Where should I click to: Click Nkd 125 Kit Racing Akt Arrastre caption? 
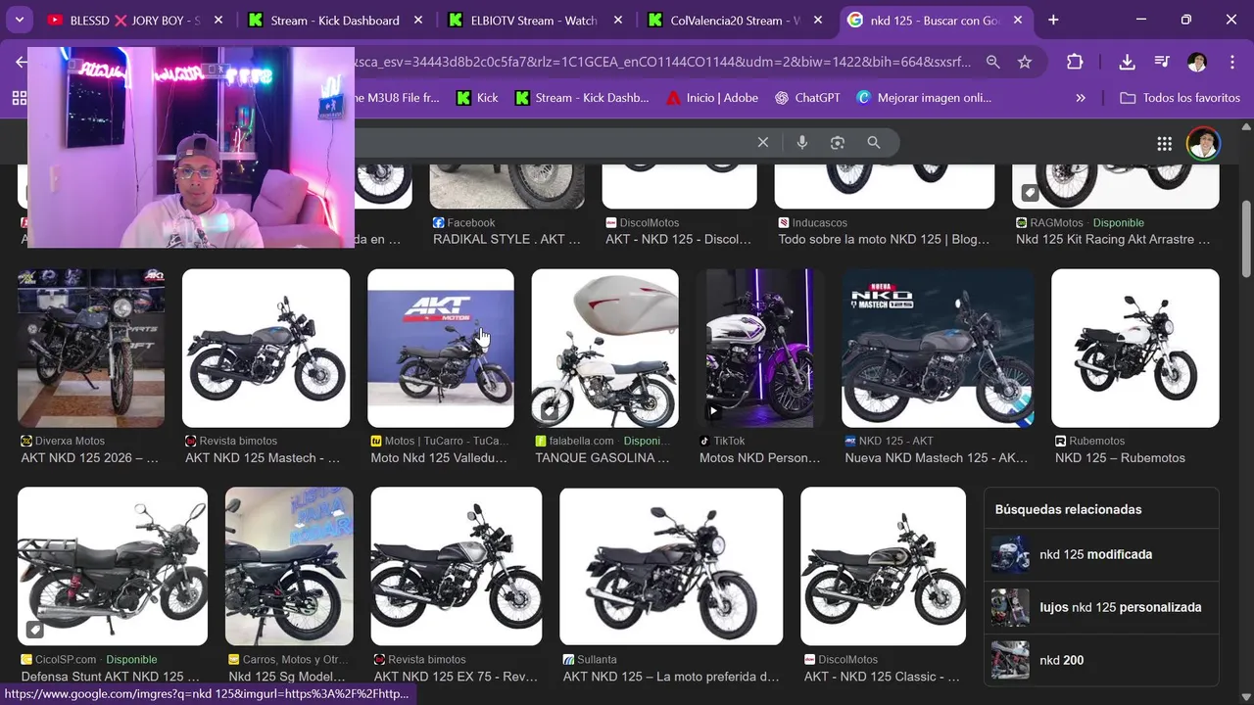(1113, 240)
